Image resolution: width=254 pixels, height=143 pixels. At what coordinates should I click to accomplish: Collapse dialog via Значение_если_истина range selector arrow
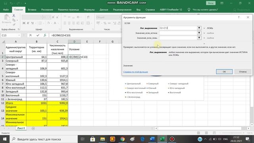coord(199,33)
